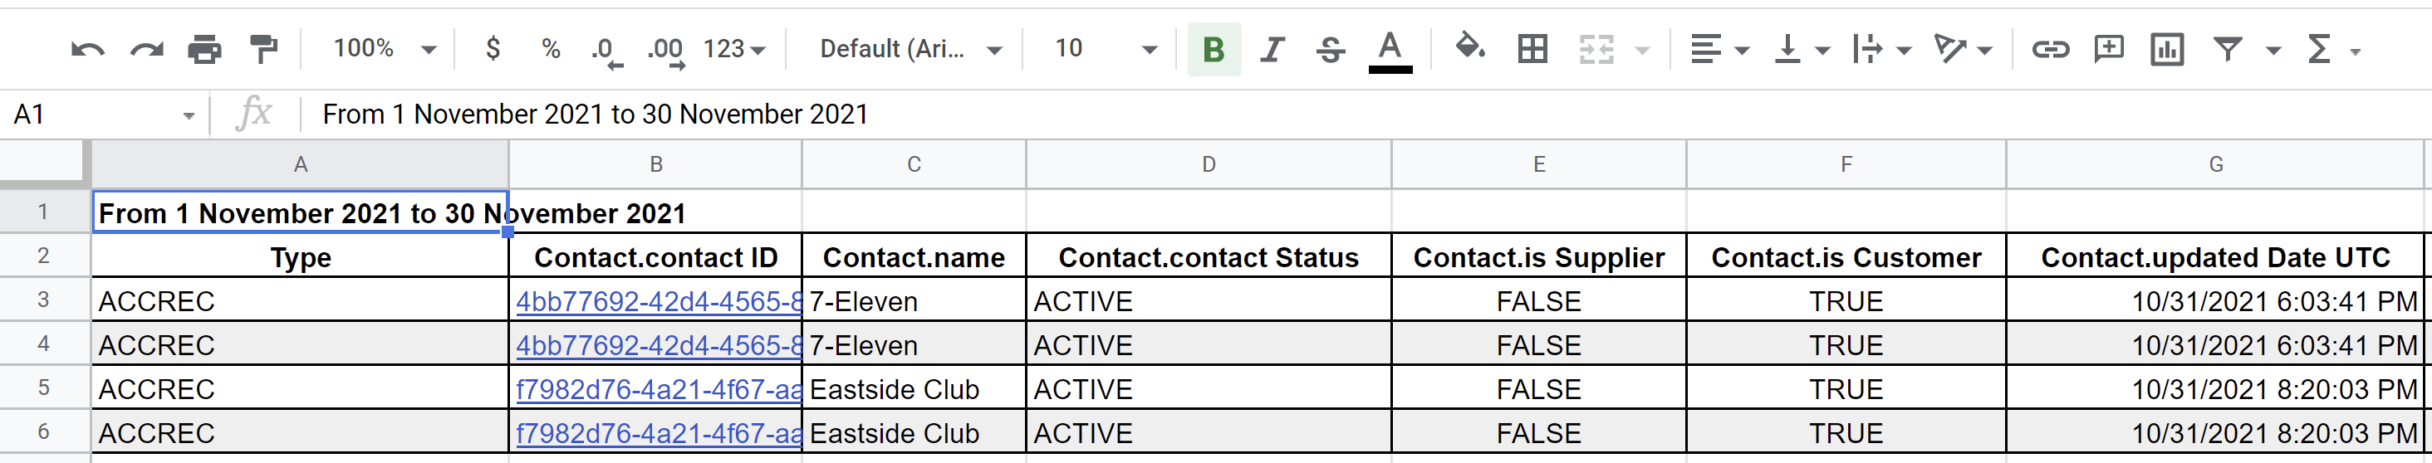Open the 123 more formats menu
This screenshot has width=2432, height=463.
coord(733,49)
